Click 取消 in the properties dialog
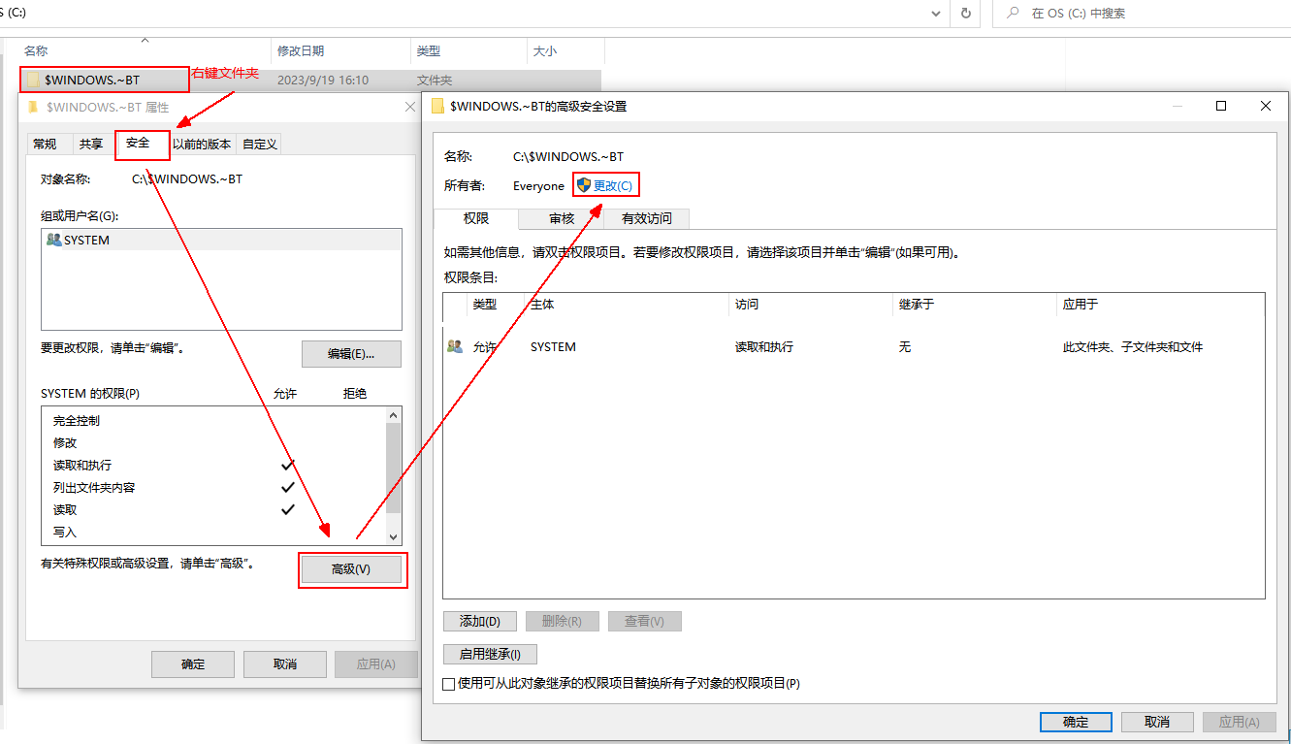The height and width of the screenshot is (744, 1291). pyautogui.click(x=284, y=664)
